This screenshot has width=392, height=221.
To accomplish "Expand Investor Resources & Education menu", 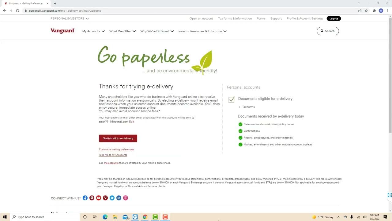I will pos(202,31).
